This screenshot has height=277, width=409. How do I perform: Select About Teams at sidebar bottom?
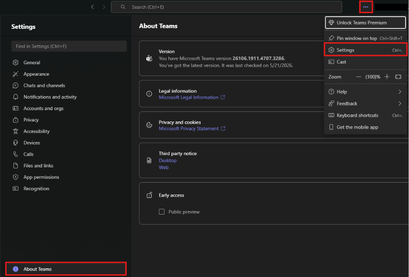(66, 269)
